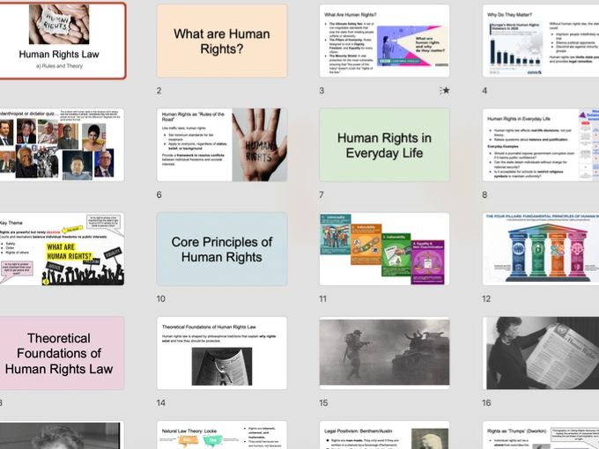The image size is (599, 449).
Task: Select the 'Why Do They Matter?' chart slide
Action: coord(541,40)
